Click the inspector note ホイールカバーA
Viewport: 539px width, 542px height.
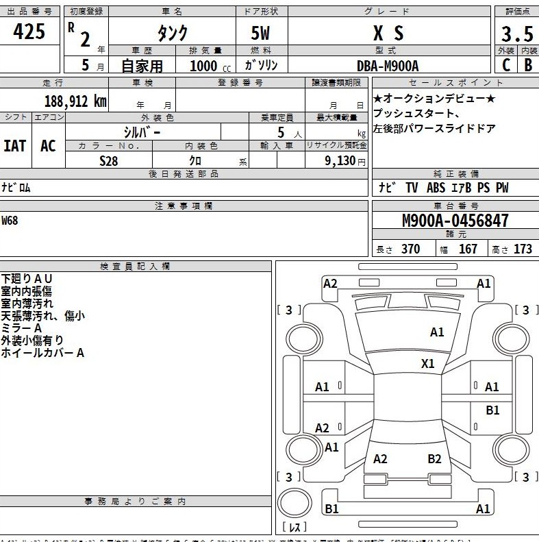point(42,353)
